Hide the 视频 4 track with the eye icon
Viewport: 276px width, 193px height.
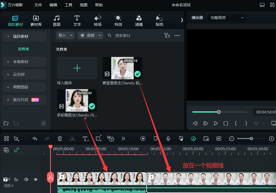[x=36, y=179]
